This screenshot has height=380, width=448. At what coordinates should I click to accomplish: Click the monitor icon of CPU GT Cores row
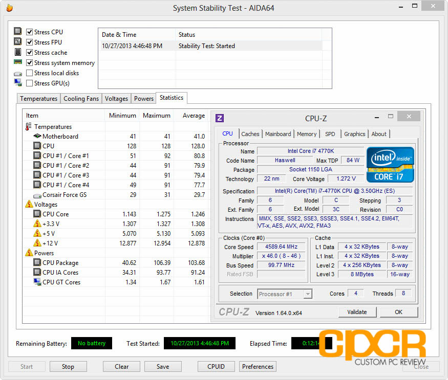[x=37, y=282]
